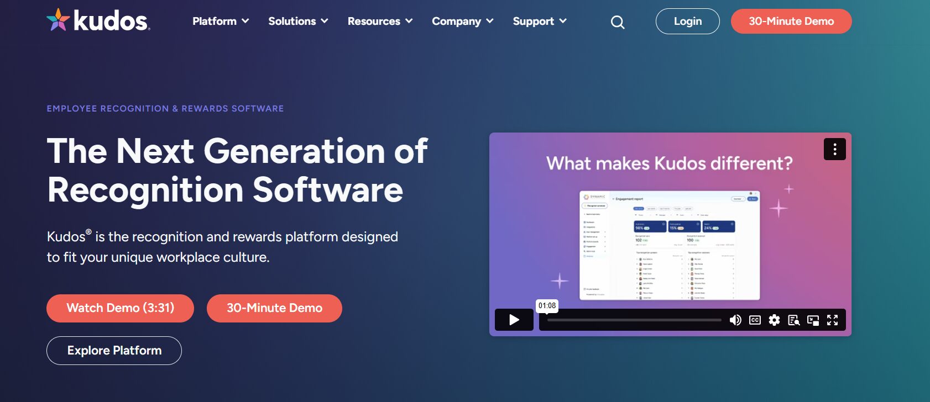Click the "What makes Kudos different?" video thumbnail
The height and width of the screenshot is (402, 930).
coord(670,234)
